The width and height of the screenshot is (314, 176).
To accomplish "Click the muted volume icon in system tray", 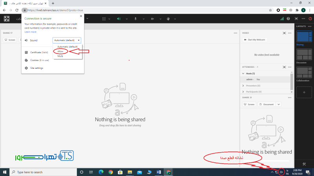I will click(x=281, y=172).
